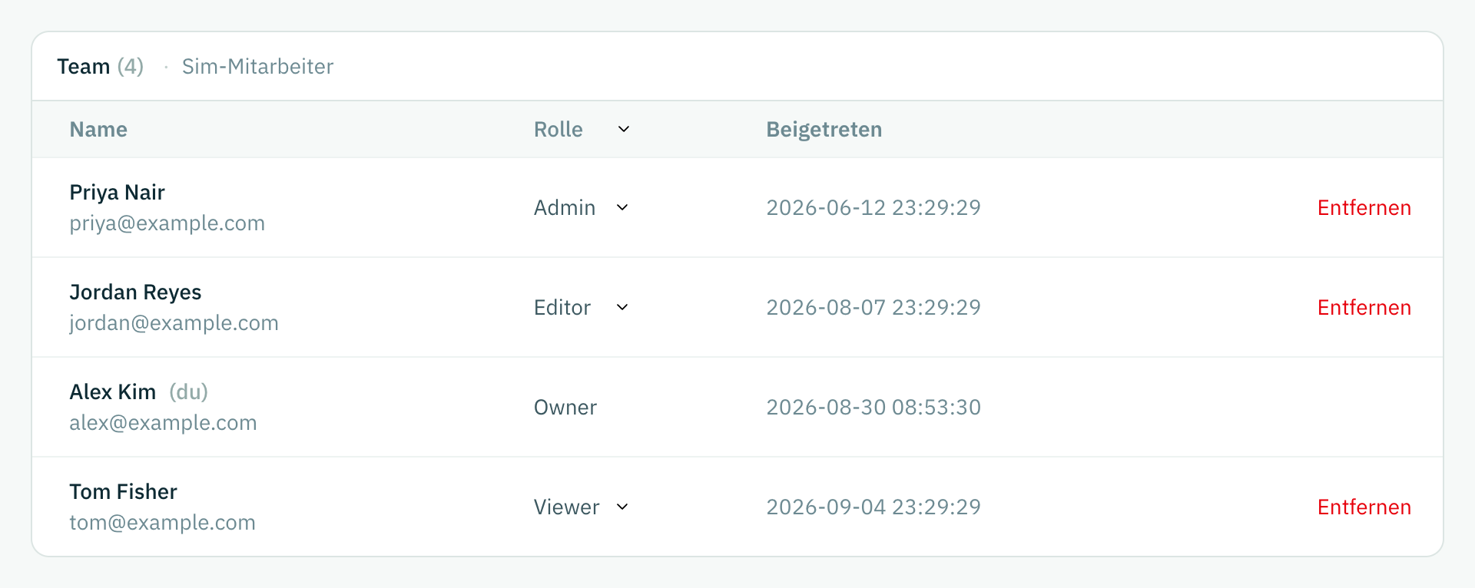Click the jordan@example.com email
The image size is (1475, 588).
coord(174,323)
